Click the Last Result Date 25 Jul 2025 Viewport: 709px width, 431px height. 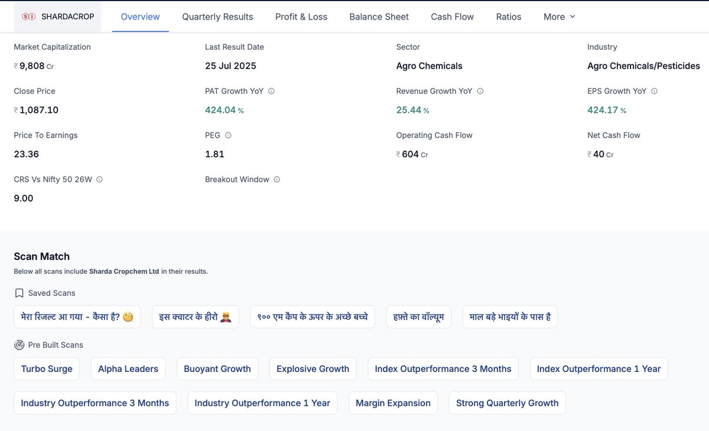230,66
